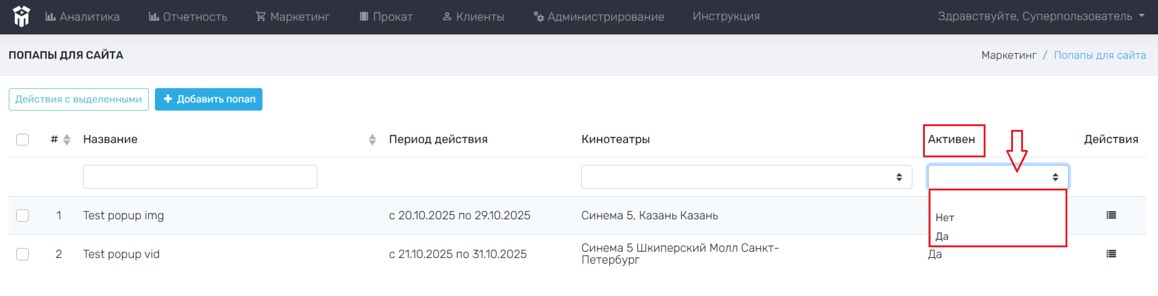Open the Активен filter dropdown

998,177
